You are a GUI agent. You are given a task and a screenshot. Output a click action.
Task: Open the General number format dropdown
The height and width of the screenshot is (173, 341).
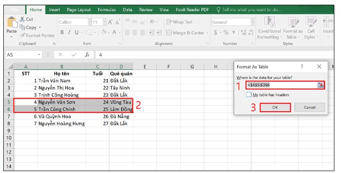252,22
